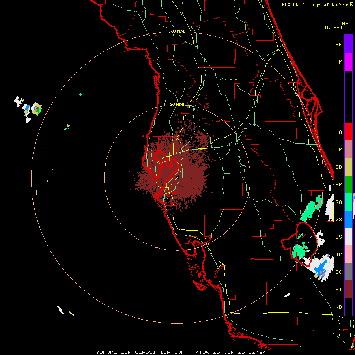The height and width of the screenshot is (355, 355).
Task: Click the GC legend label
Action: pyautogui.click(x=338, y=272)
